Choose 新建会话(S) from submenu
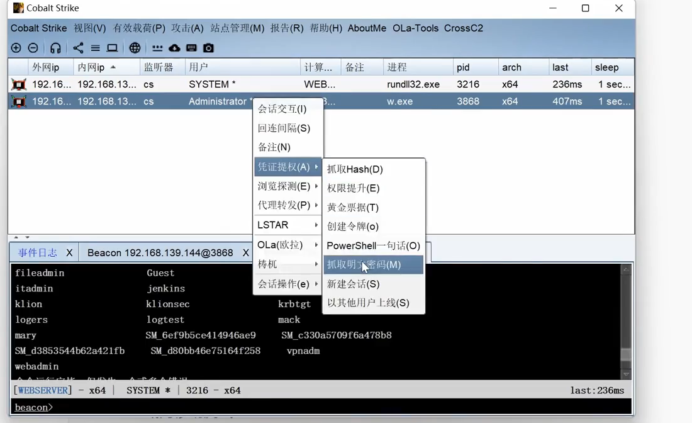 pos(374,284)
